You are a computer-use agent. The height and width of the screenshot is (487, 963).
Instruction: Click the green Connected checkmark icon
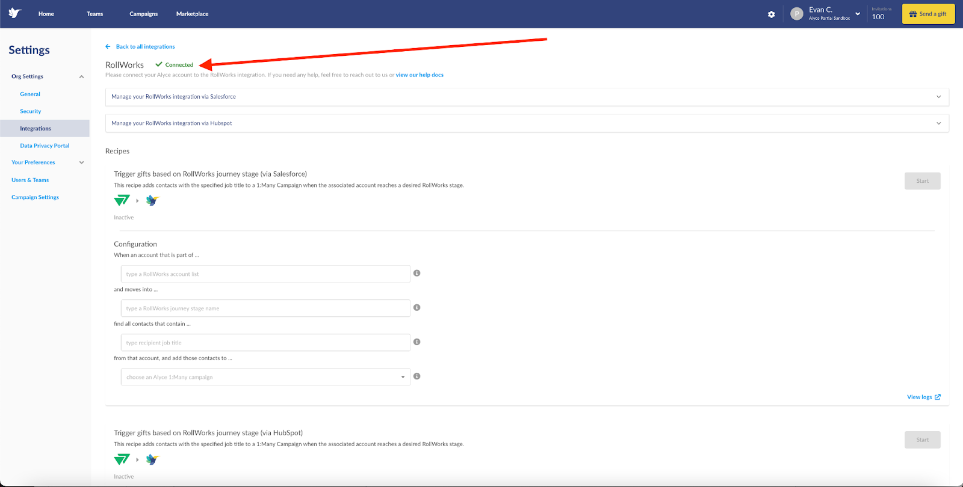click(x=159, y=64)
